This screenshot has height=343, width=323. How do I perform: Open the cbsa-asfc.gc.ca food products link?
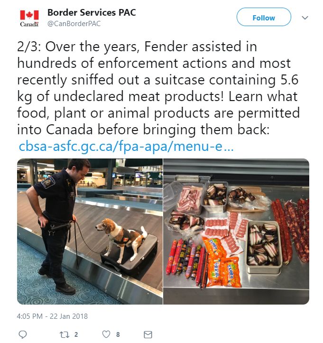click(x=126, y=146)
